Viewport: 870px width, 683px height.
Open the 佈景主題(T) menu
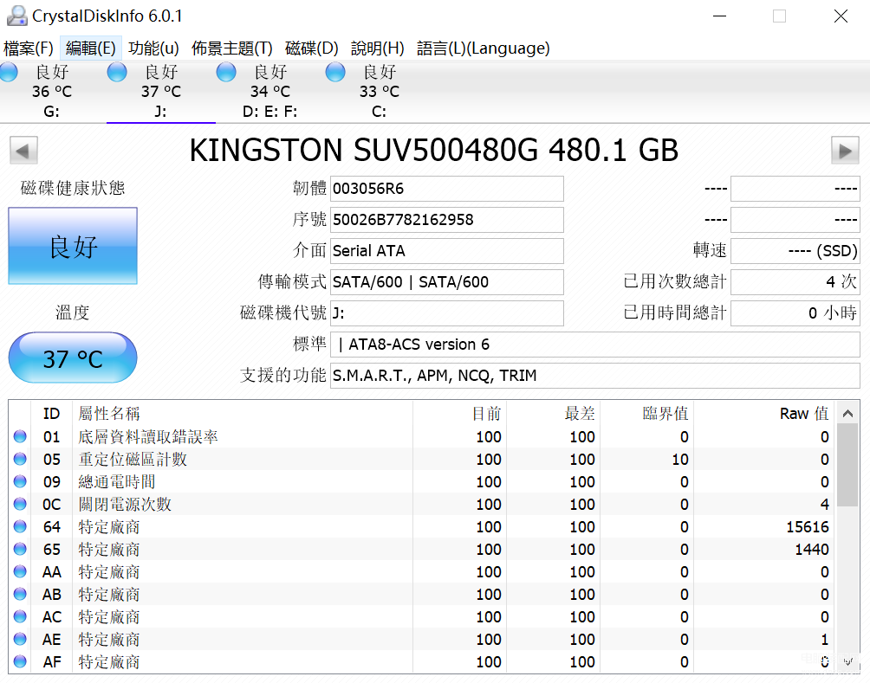[232, 48]
